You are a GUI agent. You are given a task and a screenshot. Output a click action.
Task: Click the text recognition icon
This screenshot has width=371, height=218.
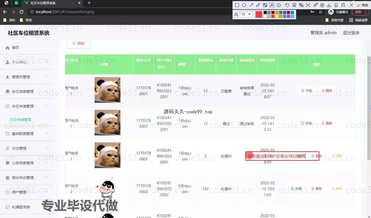pos(308,5)
